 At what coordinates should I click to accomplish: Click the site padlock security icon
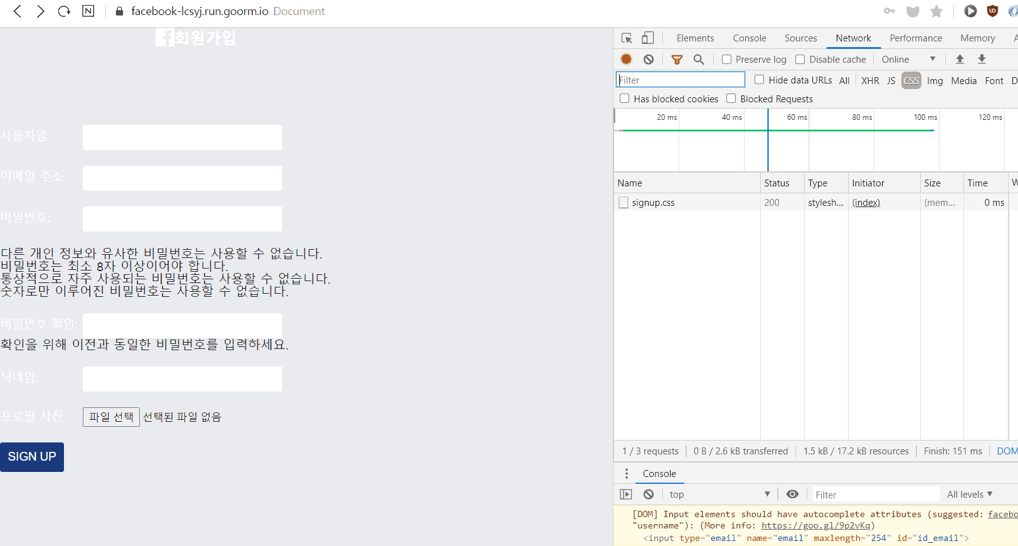coord(120,11)
